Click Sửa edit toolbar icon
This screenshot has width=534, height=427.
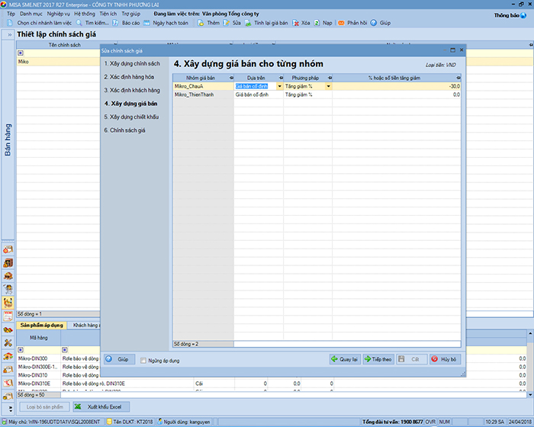(226, 23)
